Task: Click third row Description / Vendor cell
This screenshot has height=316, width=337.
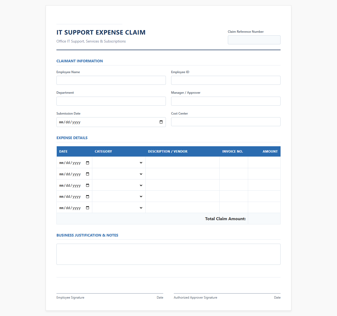Action: [x=182, y=185]
